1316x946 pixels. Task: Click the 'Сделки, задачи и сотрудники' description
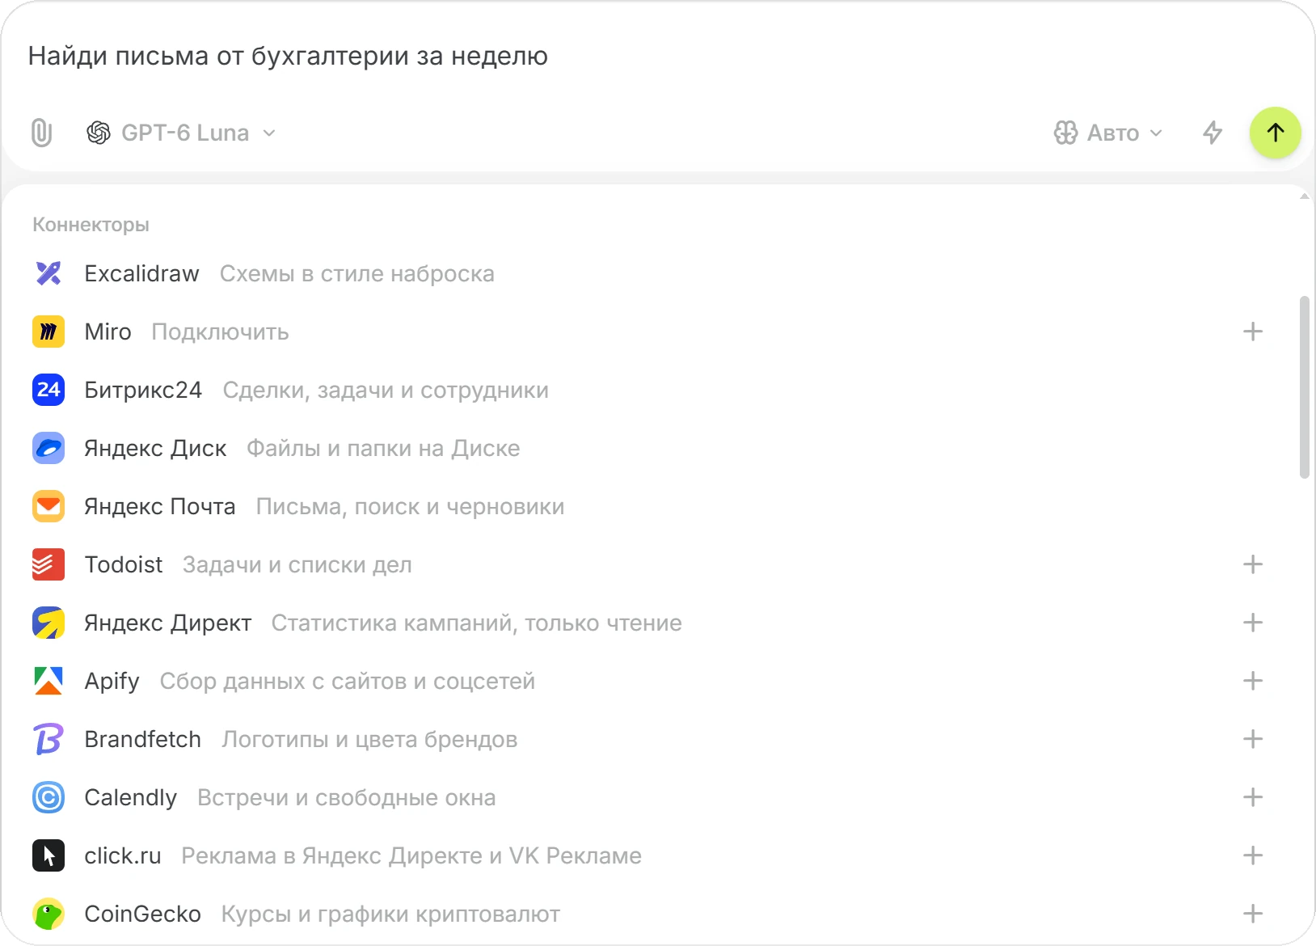point(386,390)
